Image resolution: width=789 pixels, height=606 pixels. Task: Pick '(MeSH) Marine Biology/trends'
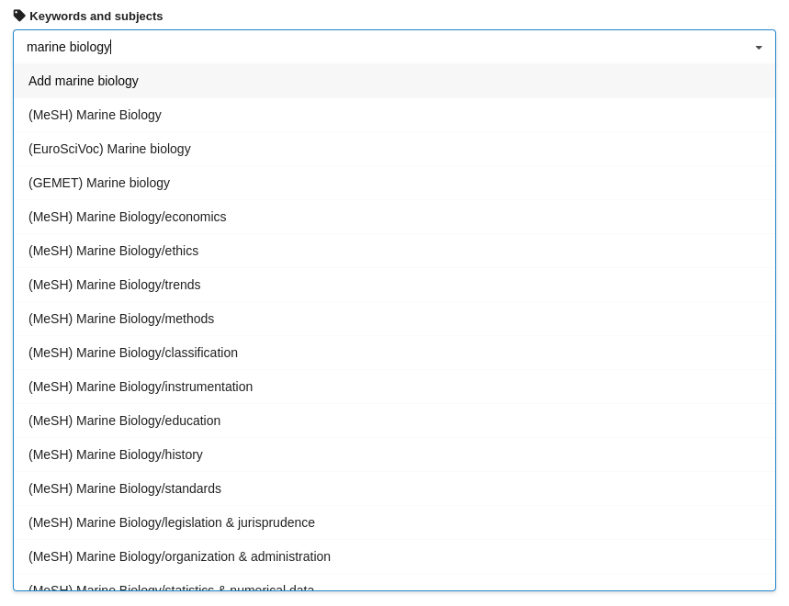point(395,285)
